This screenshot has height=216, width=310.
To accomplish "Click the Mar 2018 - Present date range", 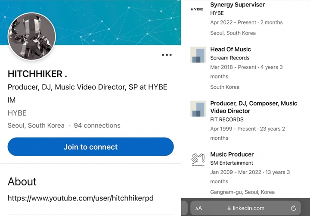I will (246, 72).
